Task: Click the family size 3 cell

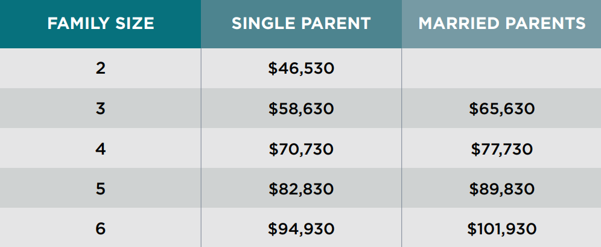Action: point(100,109)
